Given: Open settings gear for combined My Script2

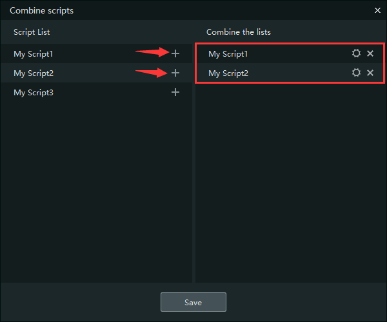Looking at the screenshot, I should [356, 73].
